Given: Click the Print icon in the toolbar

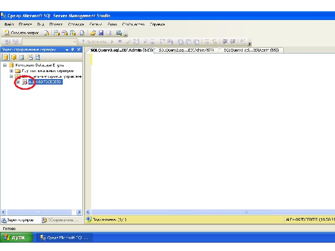Looking at the screenshot, I should (x=109, y=33).
